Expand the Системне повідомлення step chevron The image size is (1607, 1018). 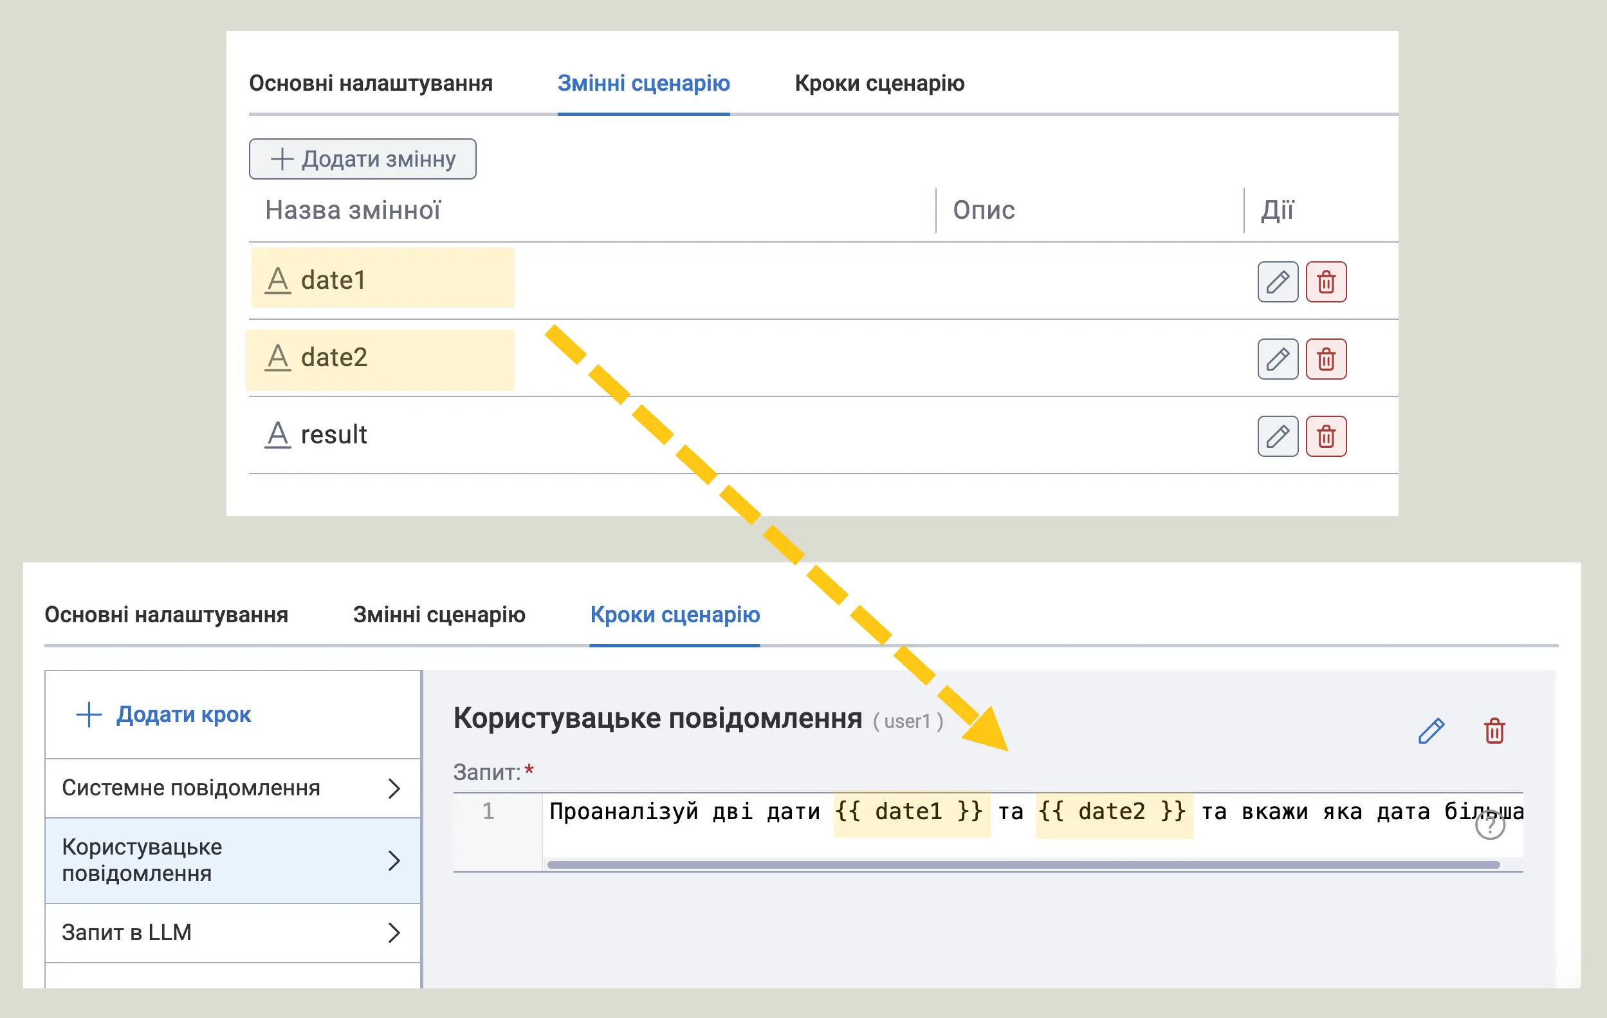[394, 788]
